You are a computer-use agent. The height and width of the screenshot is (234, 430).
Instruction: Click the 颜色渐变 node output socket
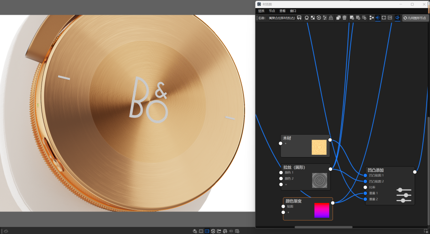point(333,203)
